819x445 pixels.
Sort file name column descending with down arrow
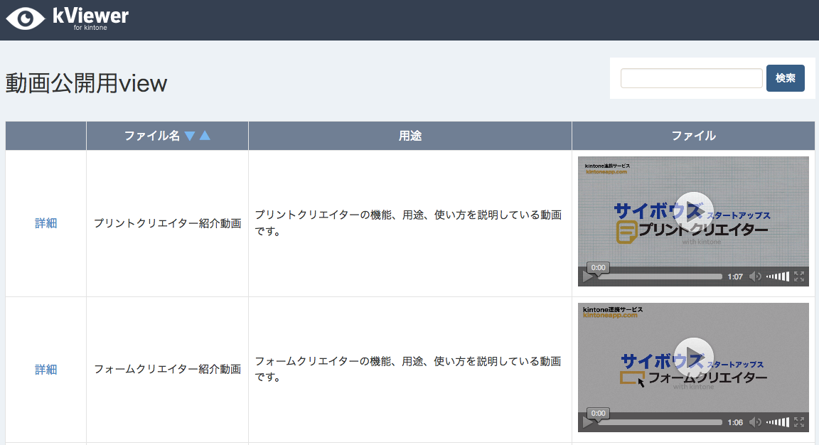189,136
